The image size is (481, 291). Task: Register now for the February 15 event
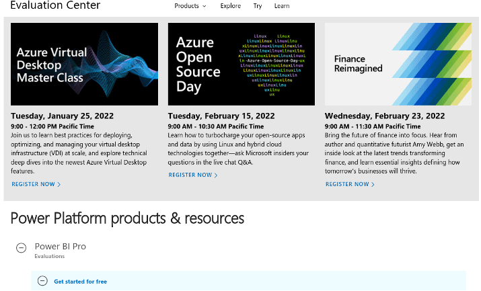click(x=192, y=175)
